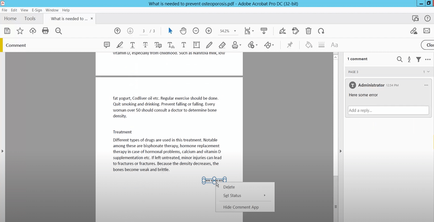This screenshot has height=222, width=434.
Task: Click the filter comments icon
Action: tap(418, 59)
